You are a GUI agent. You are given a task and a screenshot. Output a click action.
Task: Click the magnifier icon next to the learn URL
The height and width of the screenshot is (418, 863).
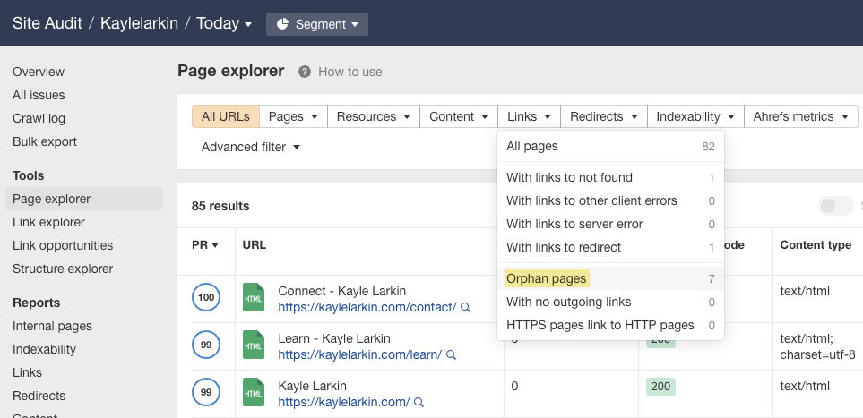click(x=450, y=354)
